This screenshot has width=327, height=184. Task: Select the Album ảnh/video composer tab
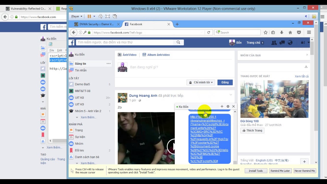[x=156, y=55]
